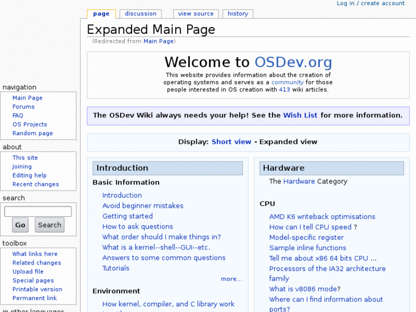Open the Hardware category link
416x312 pixels.
(x=299, y=181)
